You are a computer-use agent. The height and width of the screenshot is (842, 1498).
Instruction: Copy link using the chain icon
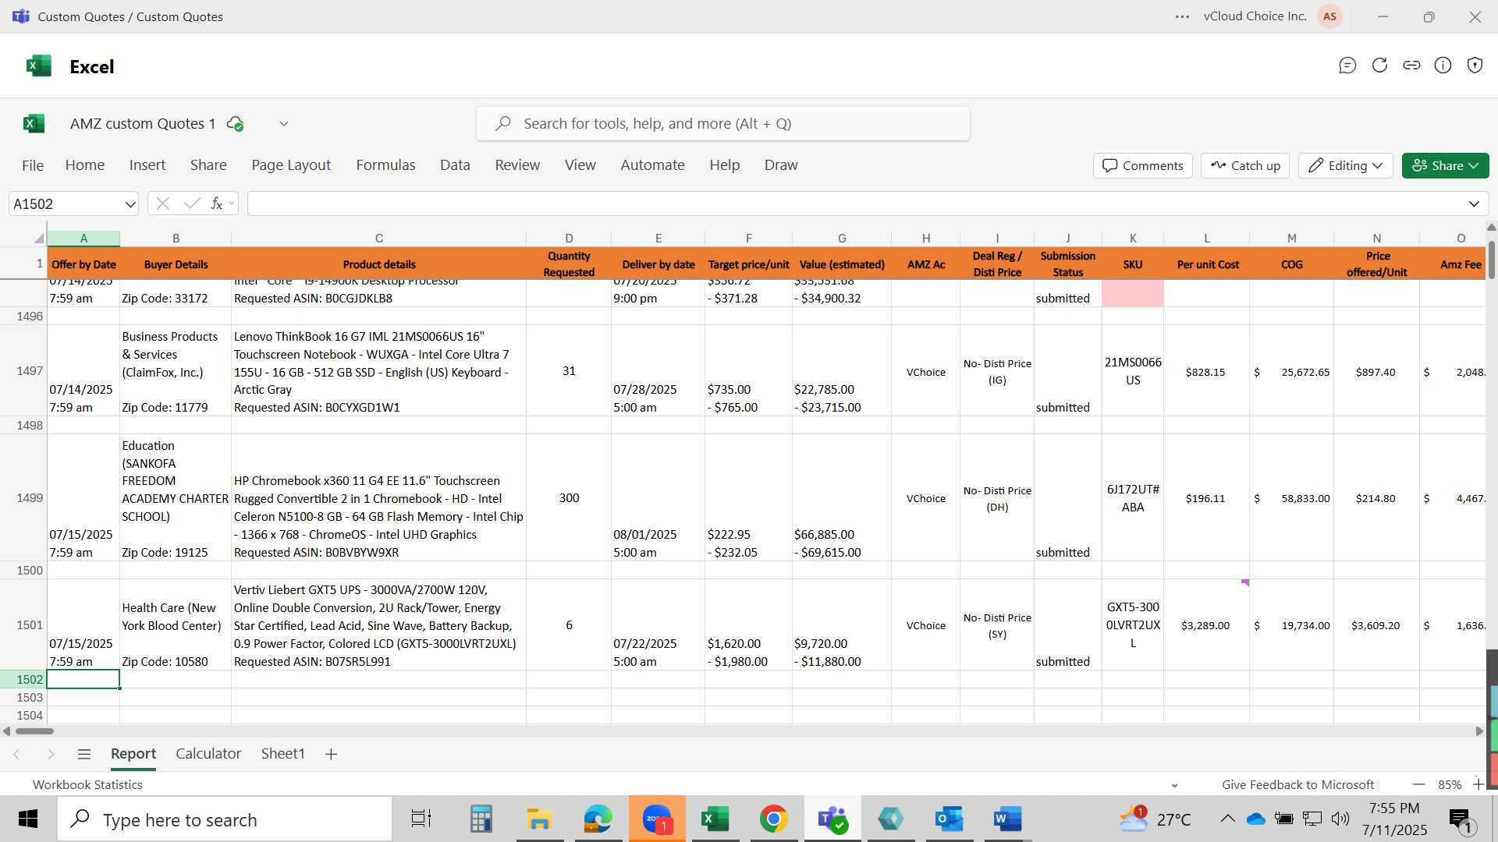pos(1411,65)
